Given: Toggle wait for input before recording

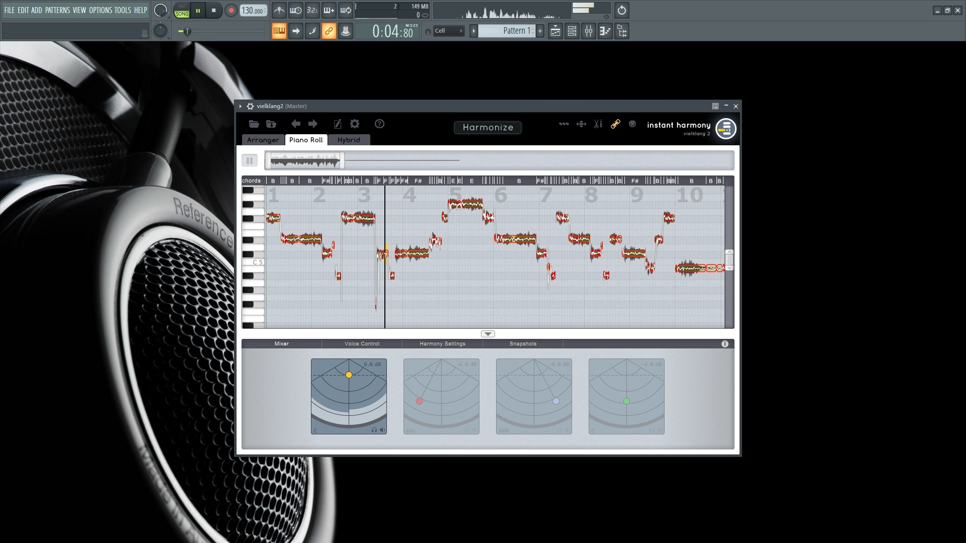Looking at the screenshot, I should [296, 10].
